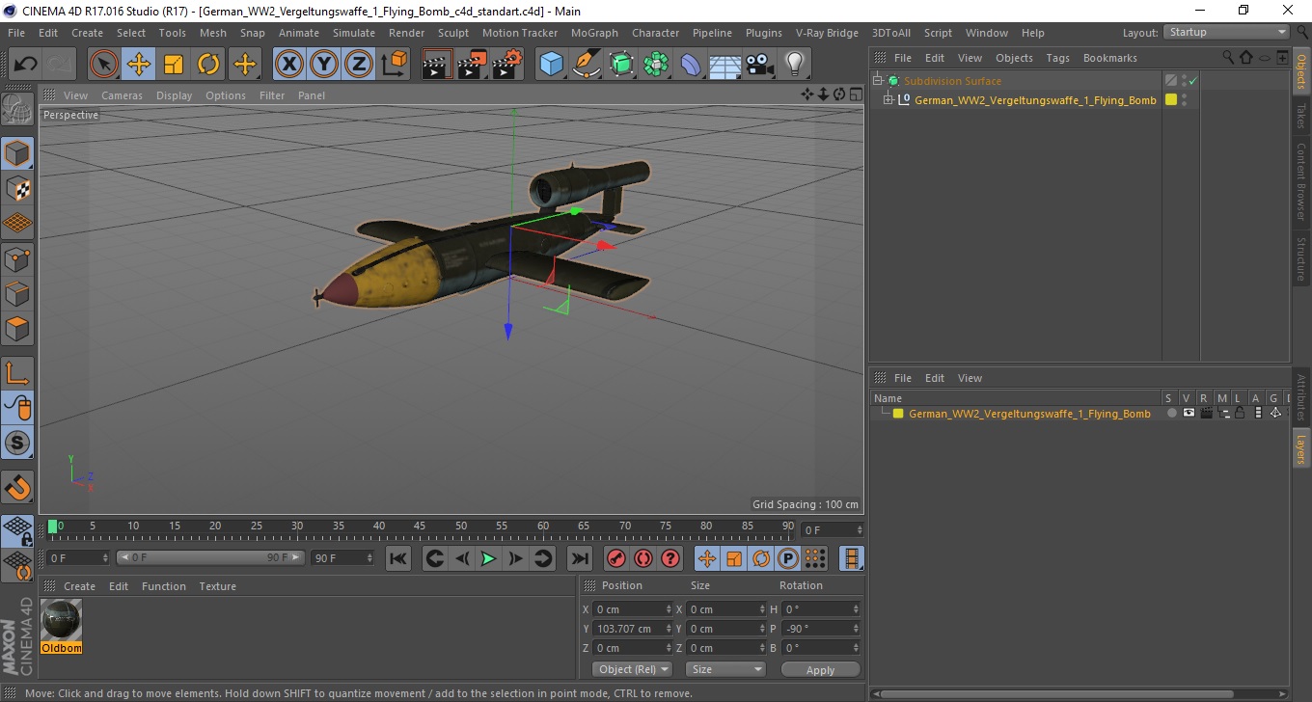Step the end frame 90 F spinner
Viewport: 1312px width, 702px height.
[369, 558]
